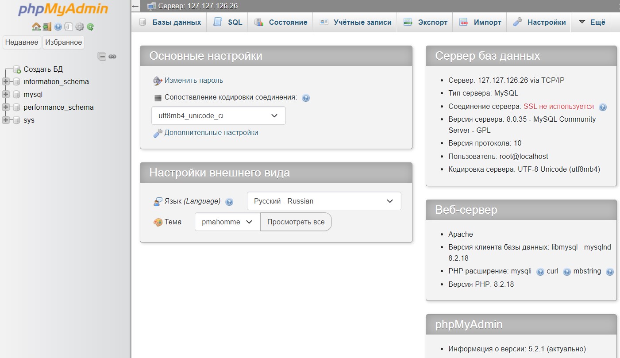Screen dimensions: 620x358
Task: Open navigation panel settings gear icon
Action: coord(80,27)
